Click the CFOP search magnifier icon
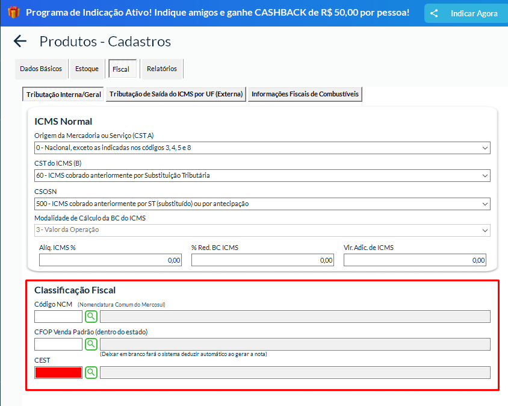 tap(91, 344)
